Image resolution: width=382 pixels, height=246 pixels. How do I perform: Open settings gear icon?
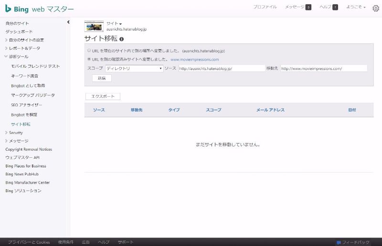pos(376,8)
